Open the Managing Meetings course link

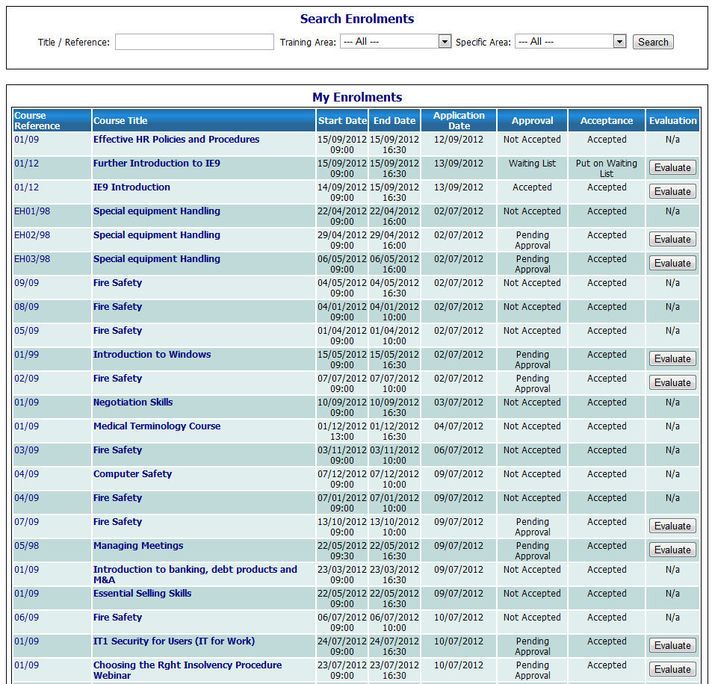click(x=138, y=546)
